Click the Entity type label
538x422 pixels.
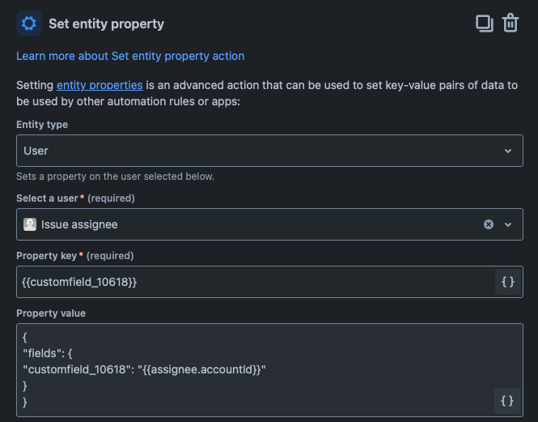click(x=42, y=125)
